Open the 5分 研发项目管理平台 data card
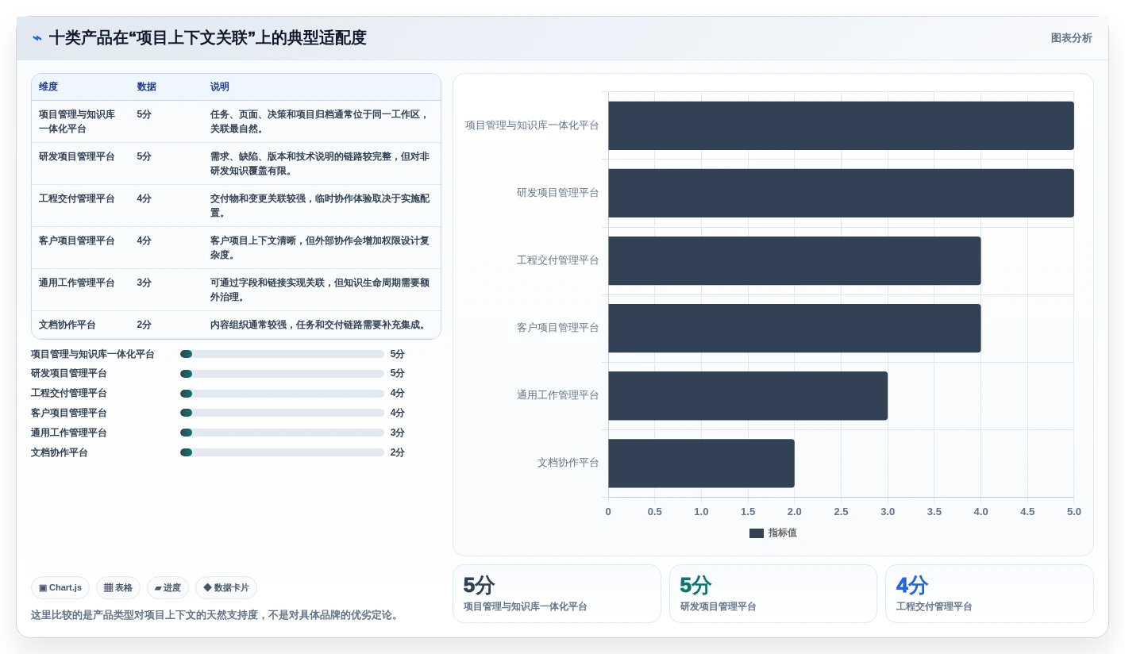The image size is (1125, 654). click(773, 594)
